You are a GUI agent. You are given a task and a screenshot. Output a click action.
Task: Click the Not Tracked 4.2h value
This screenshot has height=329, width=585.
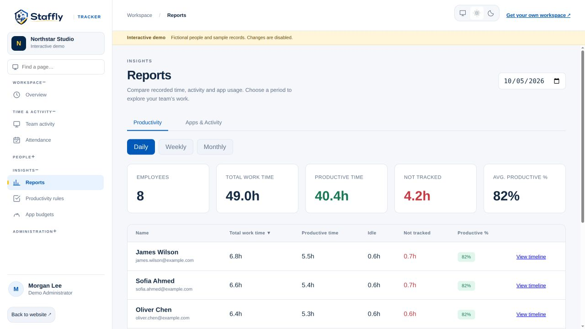[417, 196]
